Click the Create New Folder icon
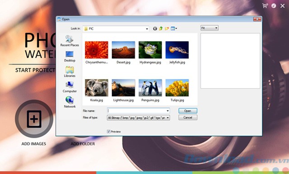This screenshot has width=289, height=174. click(167, 28)
